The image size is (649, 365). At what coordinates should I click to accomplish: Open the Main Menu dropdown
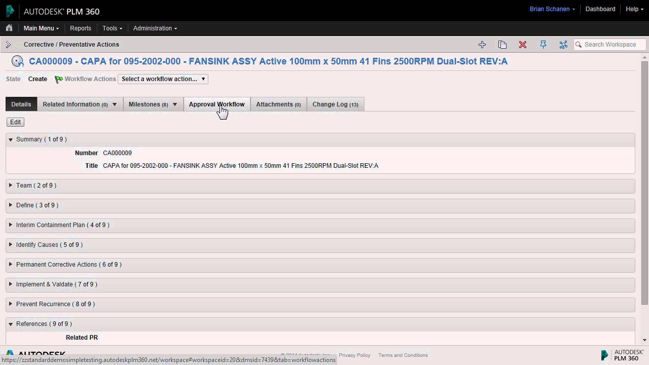pos(41,28)
